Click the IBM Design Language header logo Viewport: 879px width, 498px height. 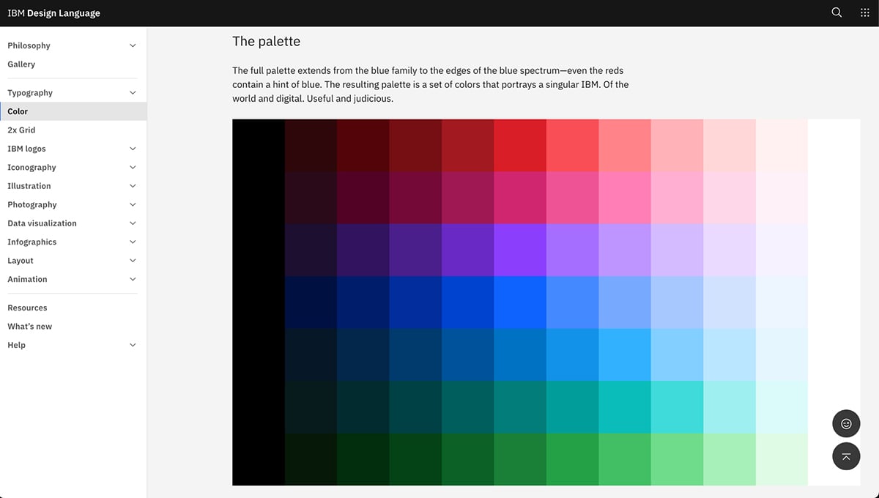point(53,12)
